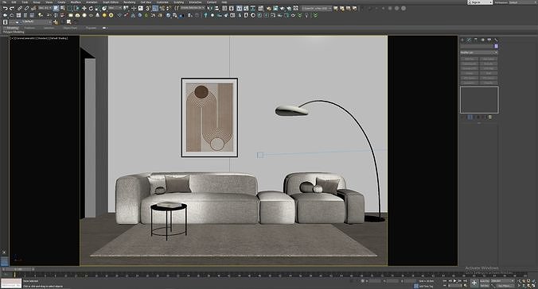Open the Modifiers menu
The image size is (538, 289).
[x=76, y=2]
